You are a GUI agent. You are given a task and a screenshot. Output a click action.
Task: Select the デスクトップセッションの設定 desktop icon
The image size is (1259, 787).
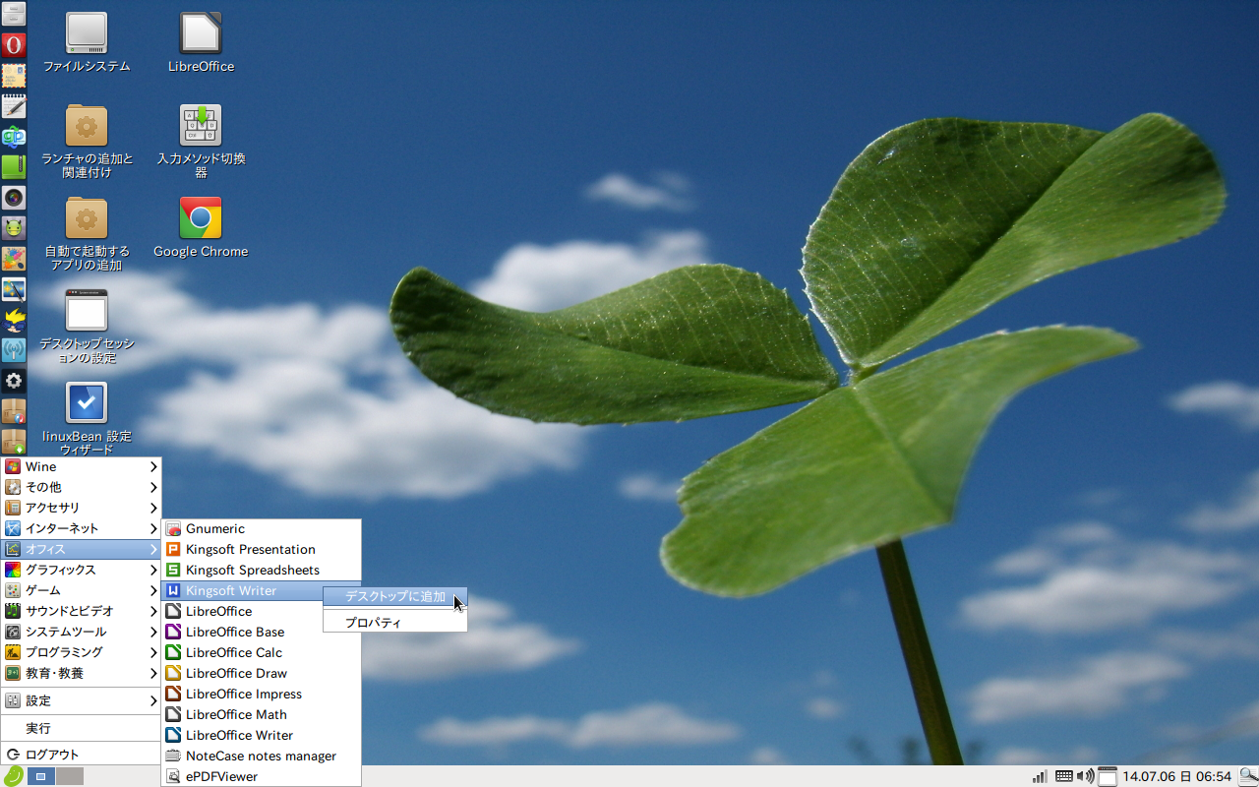click(87, 327)
